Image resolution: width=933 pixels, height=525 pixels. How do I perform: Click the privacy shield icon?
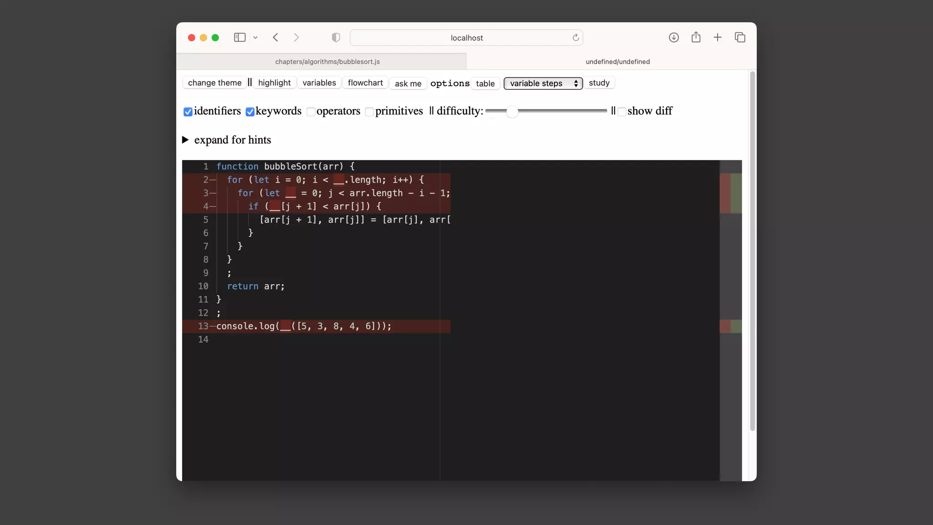(336, 37)
